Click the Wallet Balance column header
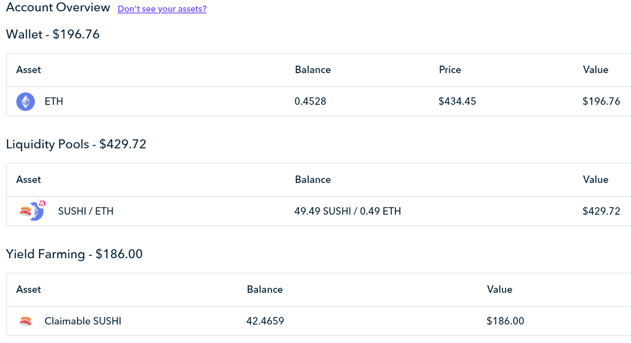The height and width of the screenshot is (343, 631). tap(313, 70)
